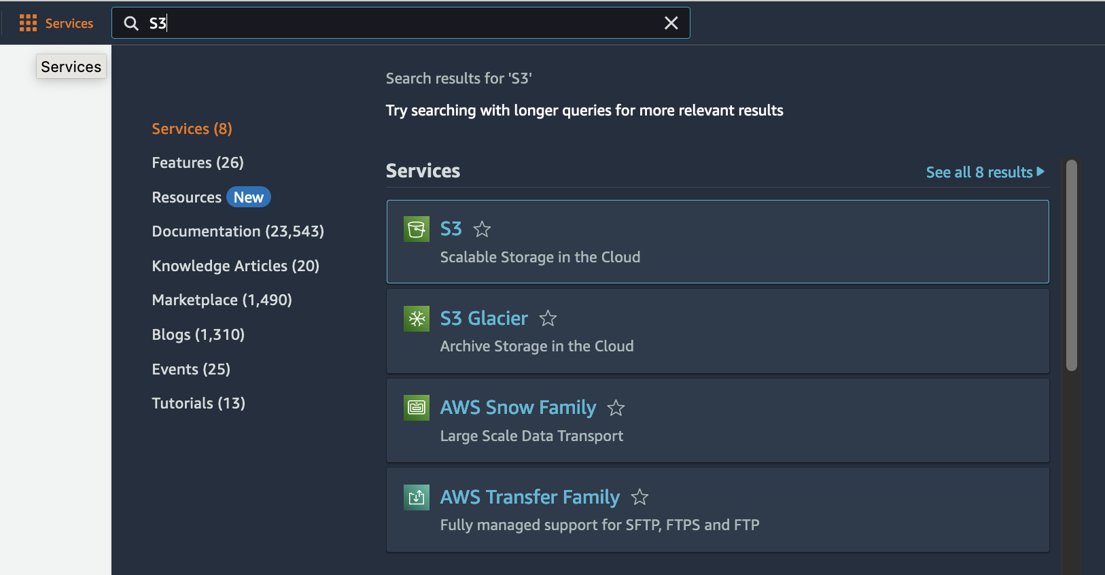Click 'Scalable Storage in the Cloud' description
Screen dimensions: 1105x575
tap(540, 257)
